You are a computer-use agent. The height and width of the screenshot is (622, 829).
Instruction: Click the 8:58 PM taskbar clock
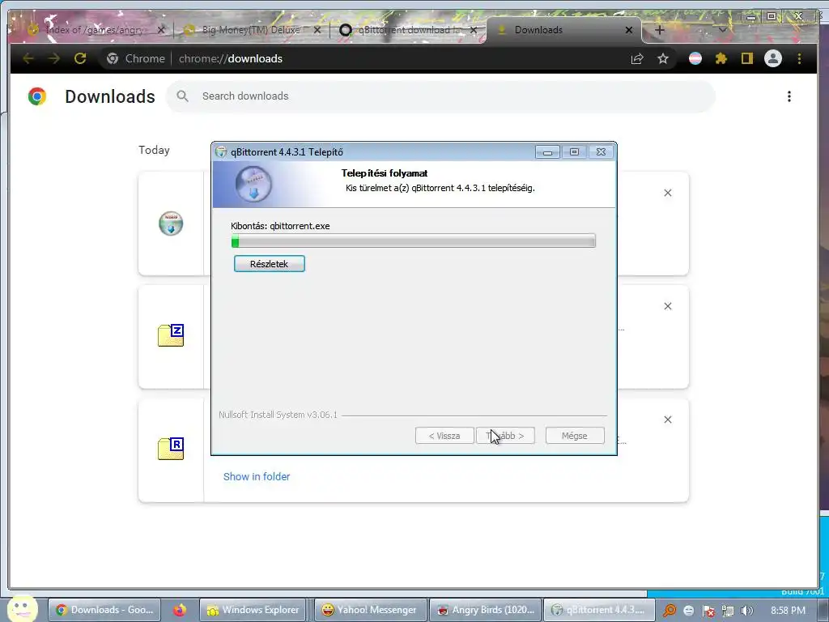click(x=789, y=611)
